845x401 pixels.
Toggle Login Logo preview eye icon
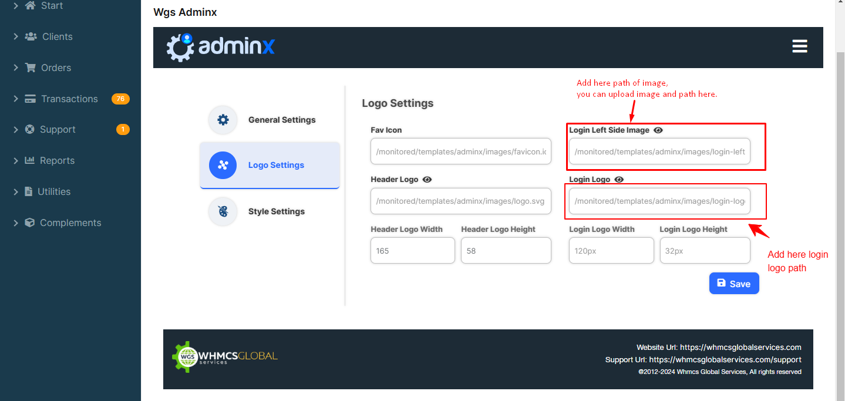619,180
